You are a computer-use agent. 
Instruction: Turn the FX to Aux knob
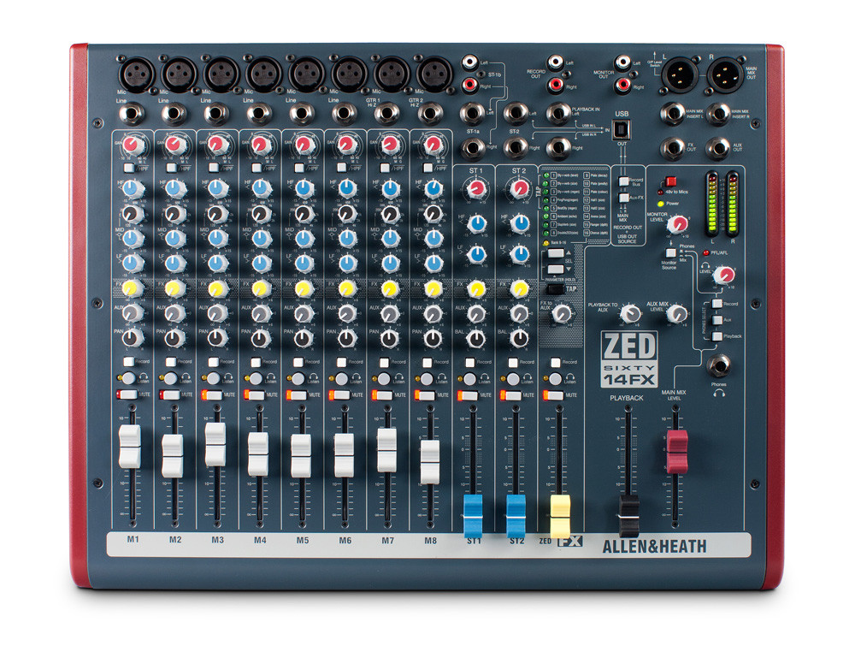tap(561, 313)
